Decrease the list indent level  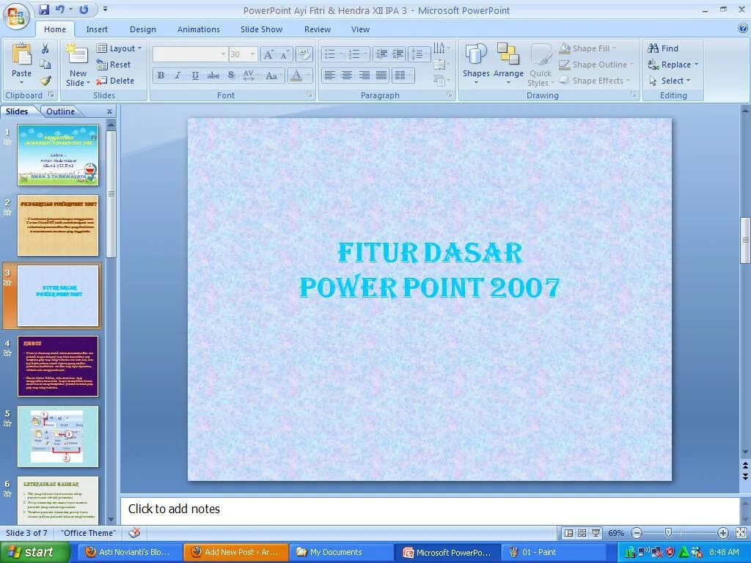(381, 54)
